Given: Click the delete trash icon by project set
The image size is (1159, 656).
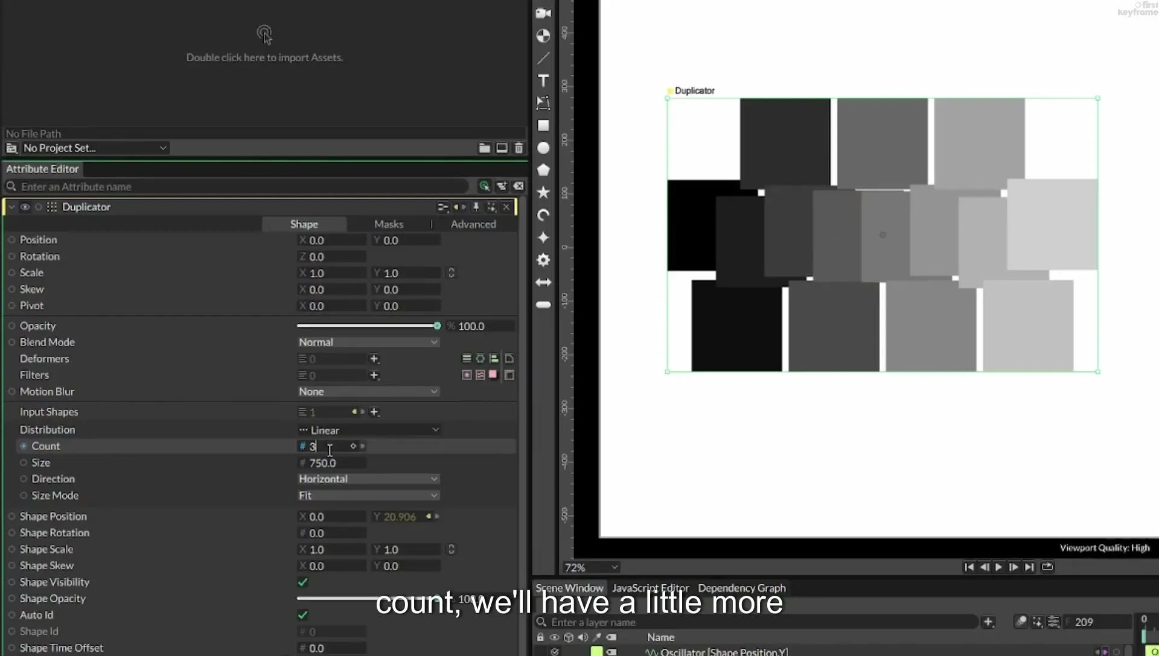Looking at the screenshot, I should tap(519, 148).
